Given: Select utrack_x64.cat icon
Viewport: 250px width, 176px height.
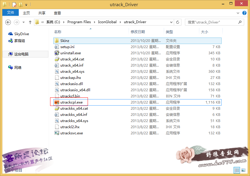Looking at the screenshot, I should [x=57, y=59].
